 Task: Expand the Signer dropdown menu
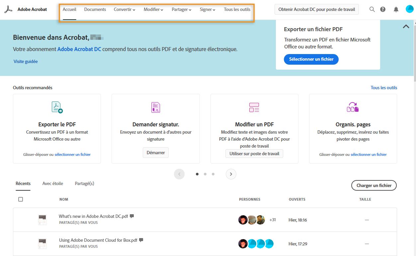coord(208,10)
